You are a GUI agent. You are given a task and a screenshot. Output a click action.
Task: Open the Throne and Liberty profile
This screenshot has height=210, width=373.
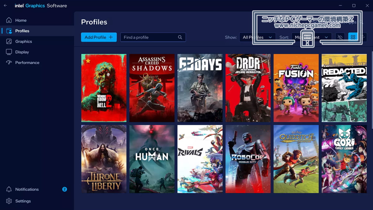104,159
